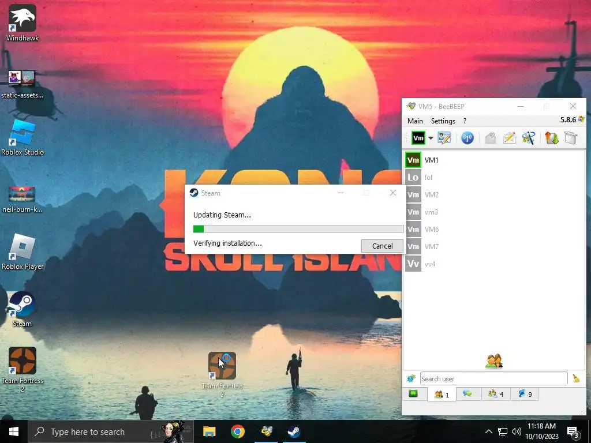Open the ? help menu in BeeBEEP

[465, 121]
